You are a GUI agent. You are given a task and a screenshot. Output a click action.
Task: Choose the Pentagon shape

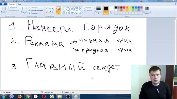point(69,10)
